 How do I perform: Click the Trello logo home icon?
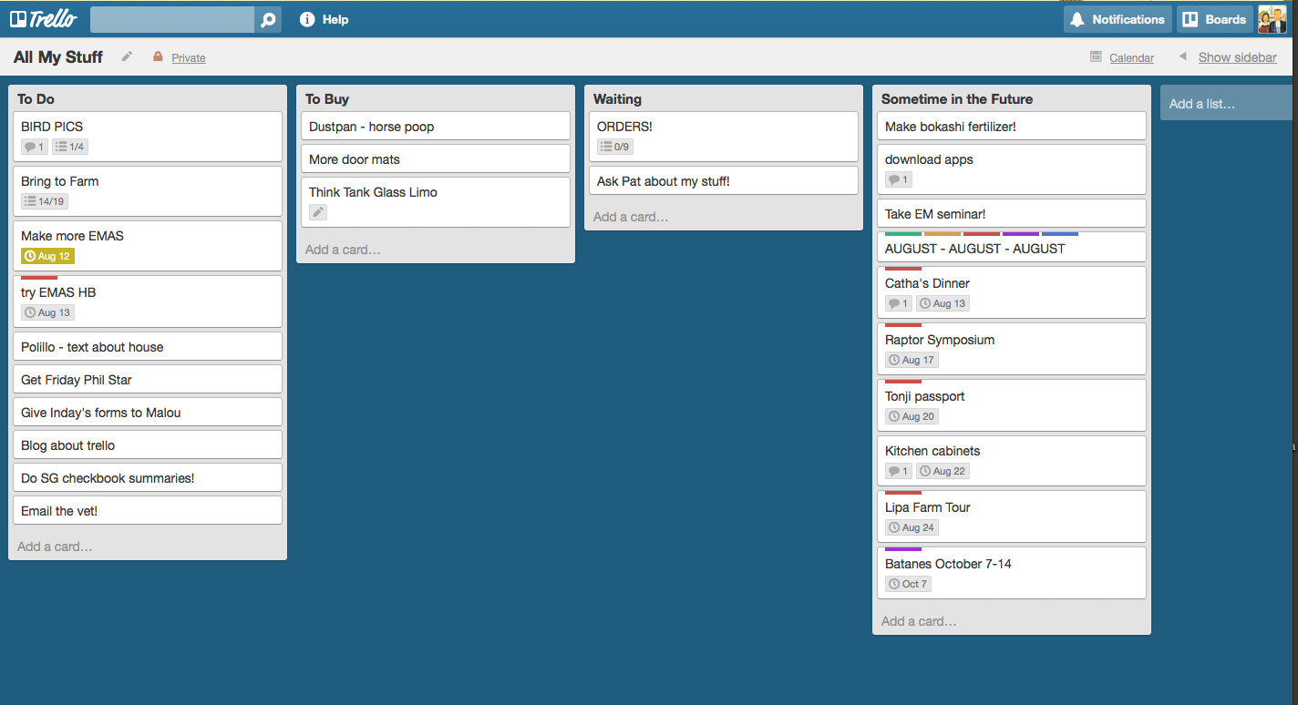tap(43, 19)
